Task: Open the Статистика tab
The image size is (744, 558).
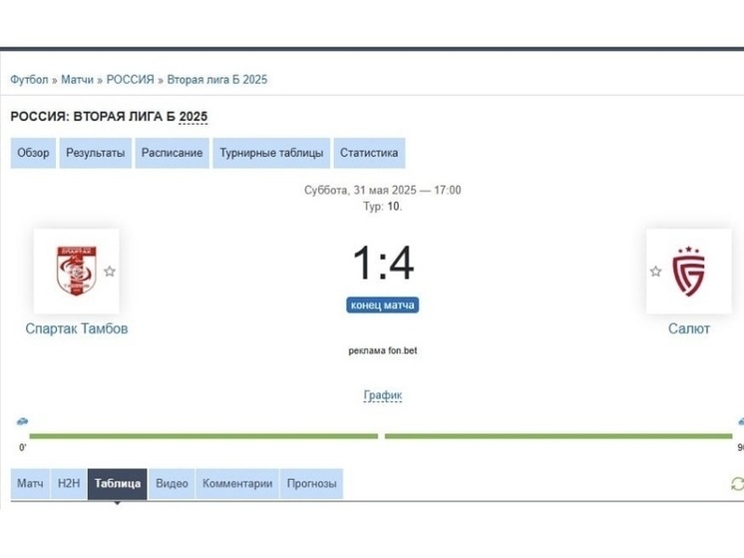Action: [x=369, y=153]
